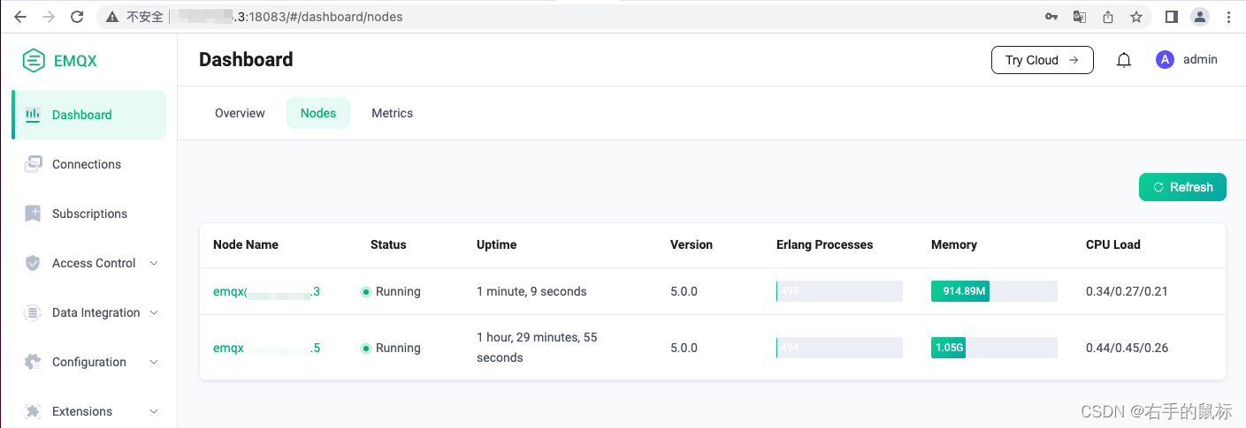
Task: Open saved passwords key icon
Action: pos(1051,17)
